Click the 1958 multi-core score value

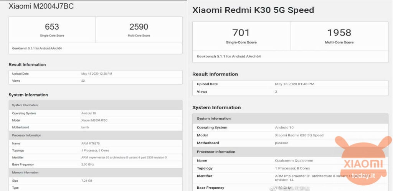(339, 33)
